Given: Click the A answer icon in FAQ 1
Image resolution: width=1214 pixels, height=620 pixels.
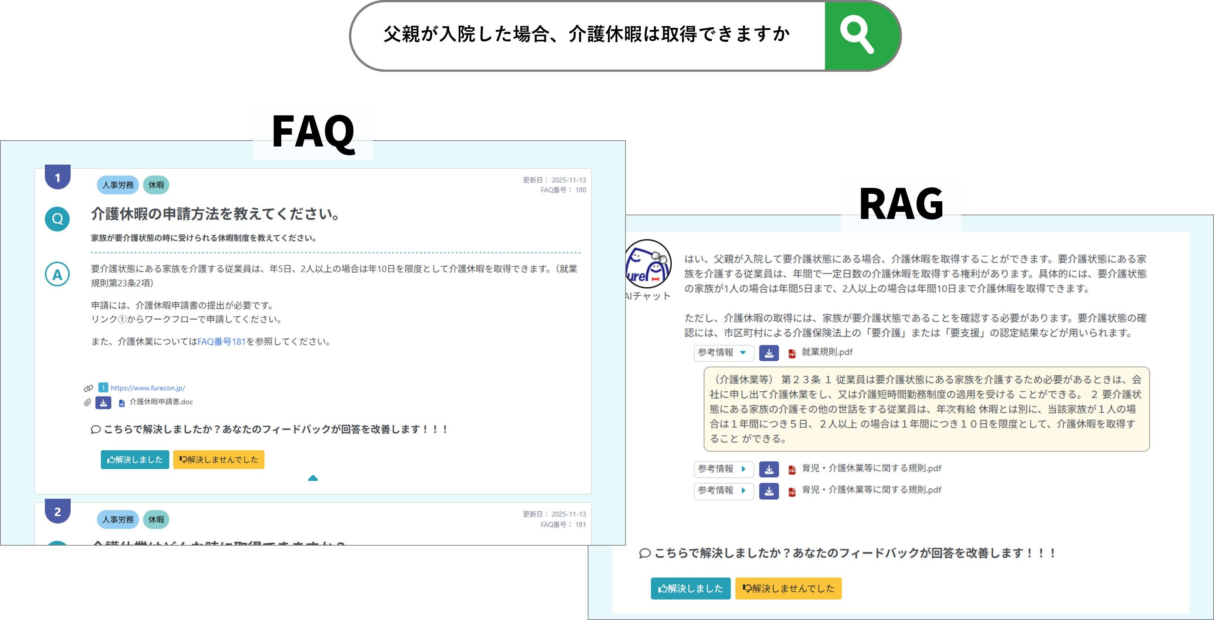Looking at the screenshot, I should (57, 274).
